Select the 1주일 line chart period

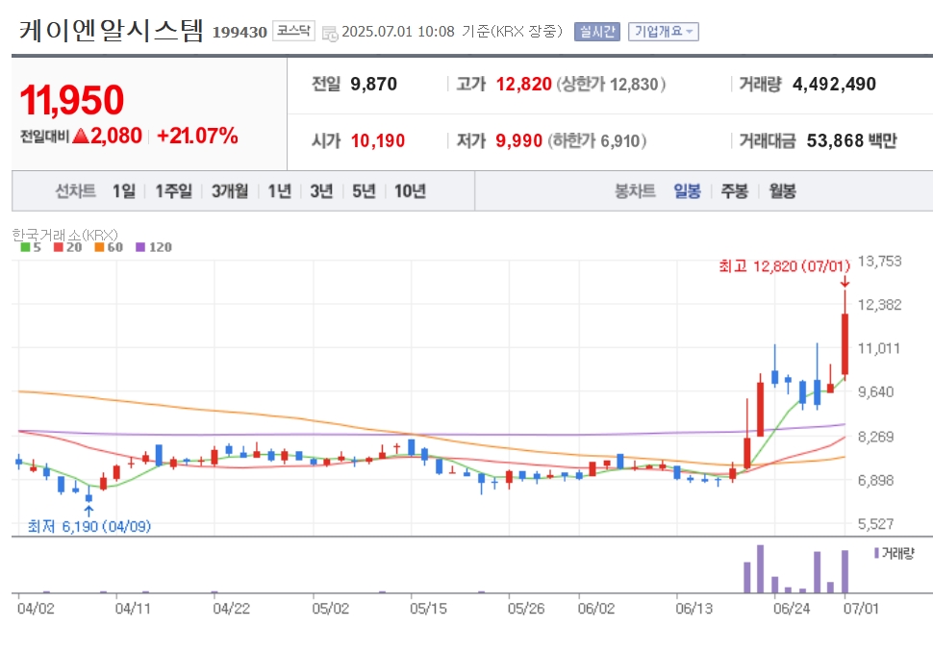[173, 191]
